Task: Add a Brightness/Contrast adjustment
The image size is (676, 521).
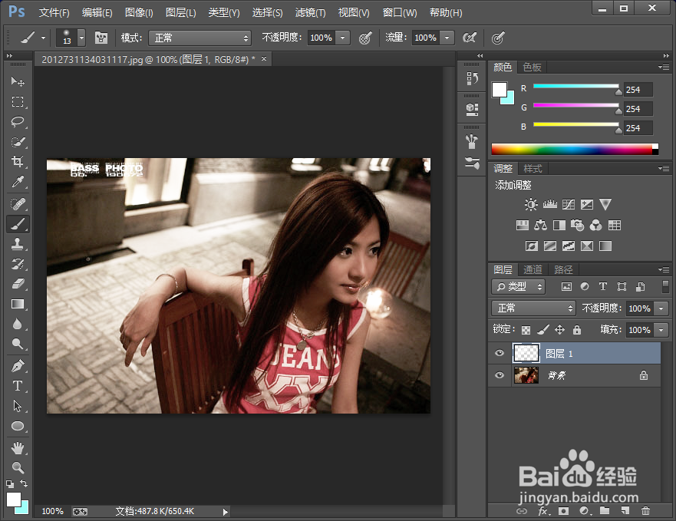Action: 529,204
